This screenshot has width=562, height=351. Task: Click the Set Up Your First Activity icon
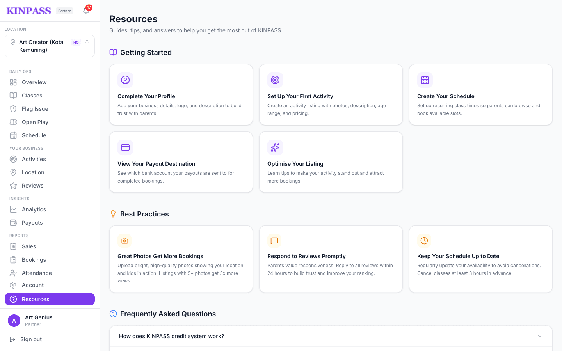pos(275,80)
